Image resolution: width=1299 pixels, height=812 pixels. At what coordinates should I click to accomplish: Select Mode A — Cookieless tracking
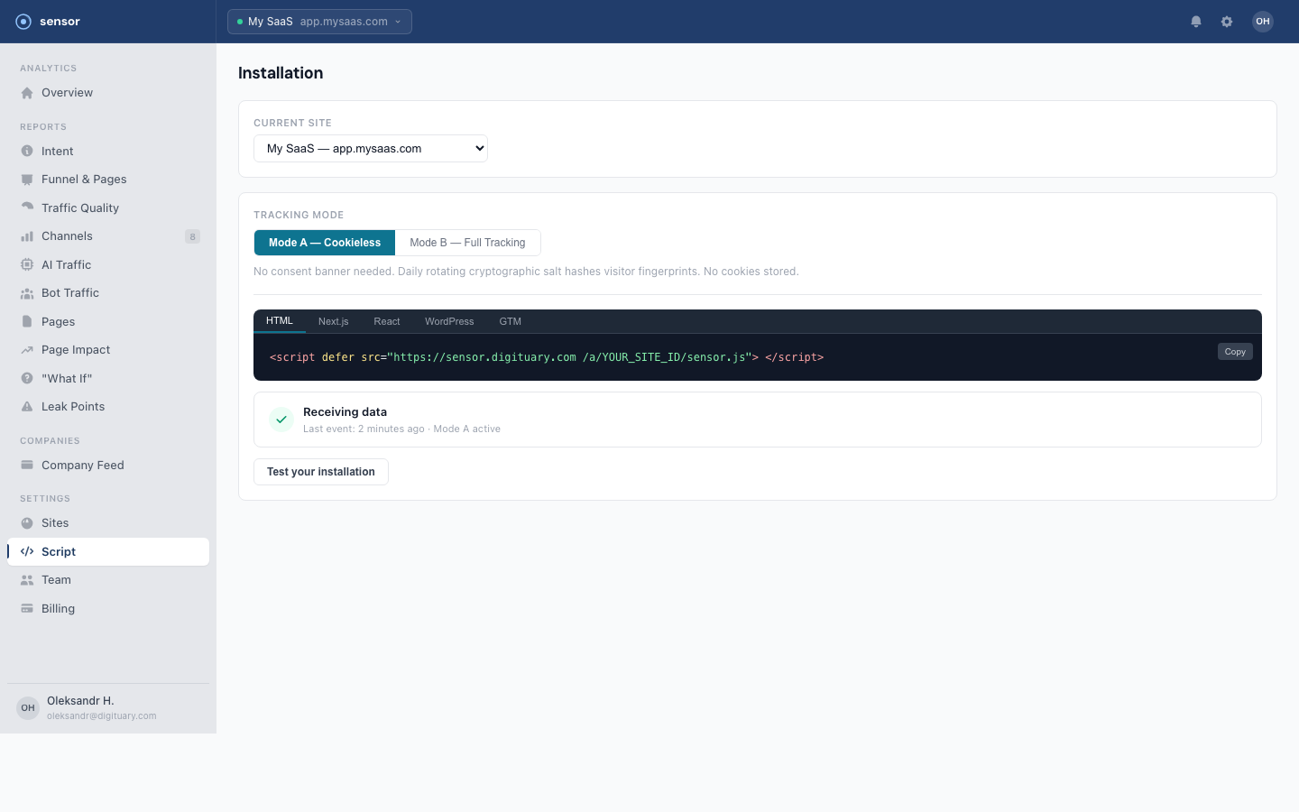325,243
